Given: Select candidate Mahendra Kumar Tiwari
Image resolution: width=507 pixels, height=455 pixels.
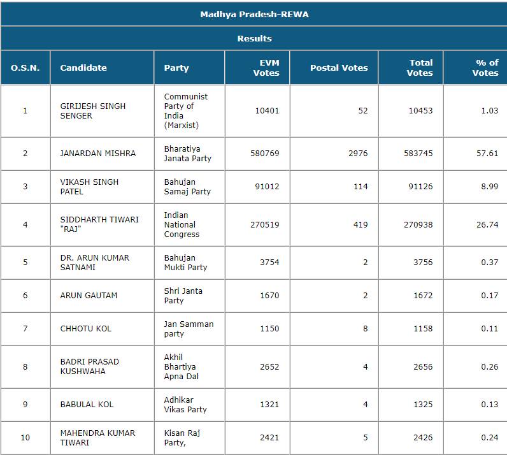Looking at the screenshot, I should point(97,438).
